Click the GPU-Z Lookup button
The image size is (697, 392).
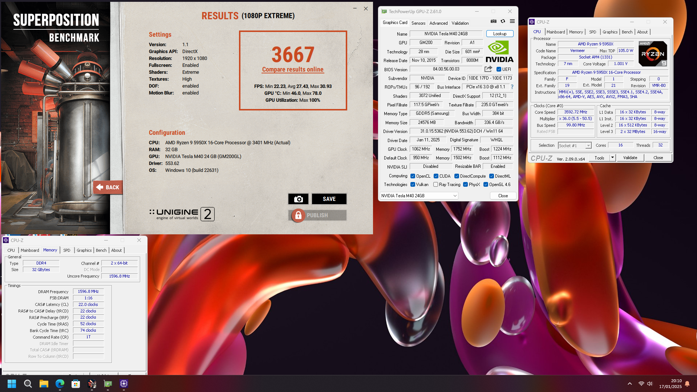500,34
